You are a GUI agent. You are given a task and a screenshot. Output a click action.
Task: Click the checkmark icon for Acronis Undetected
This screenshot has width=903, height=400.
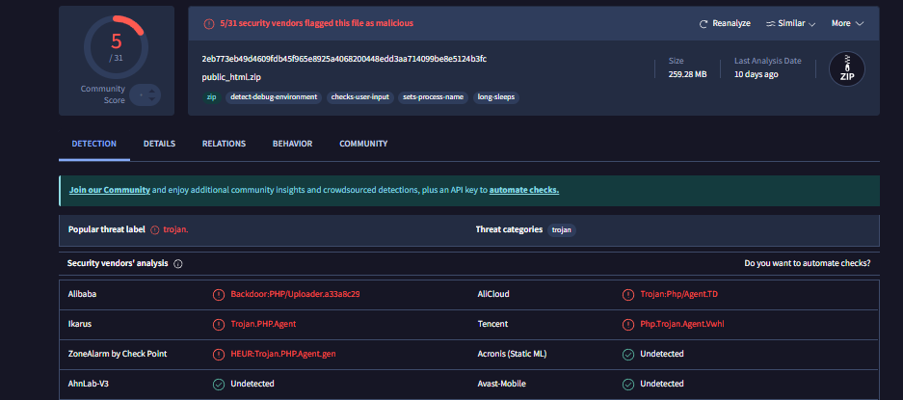[629, 354]
